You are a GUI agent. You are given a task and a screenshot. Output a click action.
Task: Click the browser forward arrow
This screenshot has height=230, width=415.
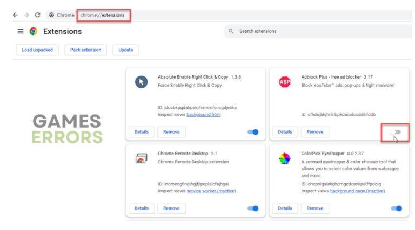tap(26, 15)
